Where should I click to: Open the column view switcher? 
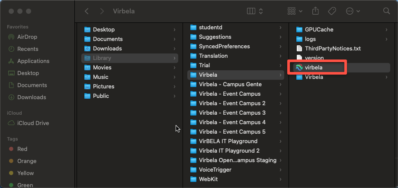point(255,11)
